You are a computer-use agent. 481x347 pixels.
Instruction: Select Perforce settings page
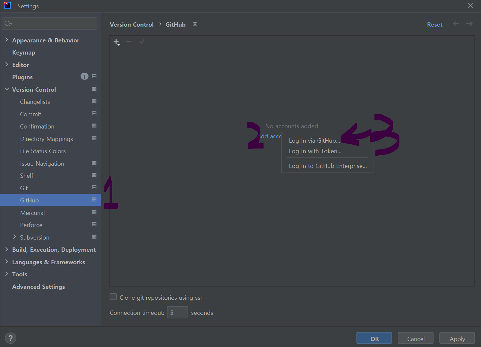point(31,225)
